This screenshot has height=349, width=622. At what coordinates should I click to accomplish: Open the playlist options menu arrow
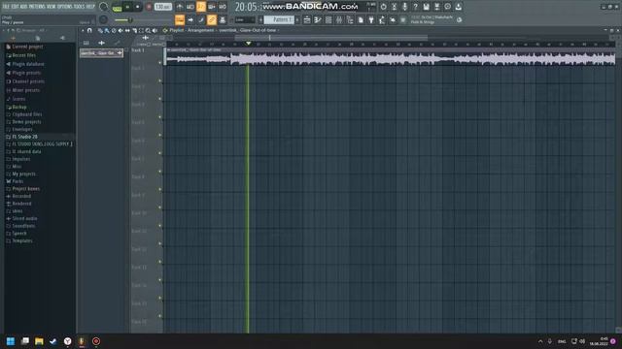pyautogui.click(x=83, y=30)
